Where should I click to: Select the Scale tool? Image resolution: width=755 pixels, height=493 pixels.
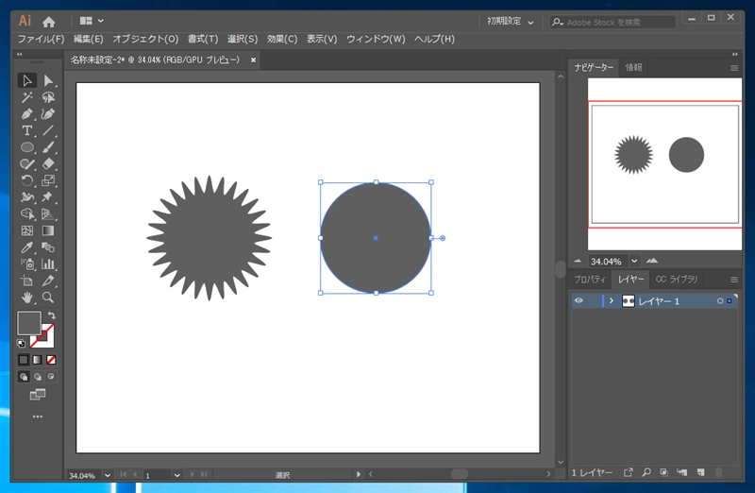48,180
